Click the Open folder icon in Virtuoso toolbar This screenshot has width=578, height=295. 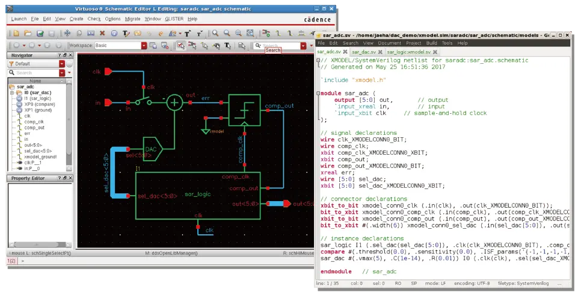[x=28, y=34]
